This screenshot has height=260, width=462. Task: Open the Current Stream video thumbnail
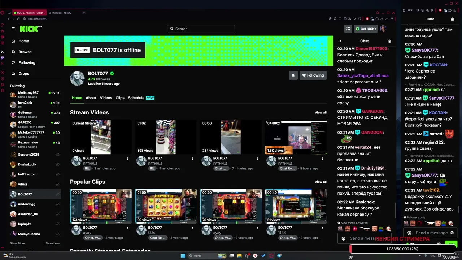[101, 137]
